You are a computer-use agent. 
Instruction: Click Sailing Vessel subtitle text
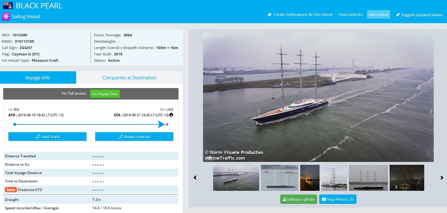[26, 16]
